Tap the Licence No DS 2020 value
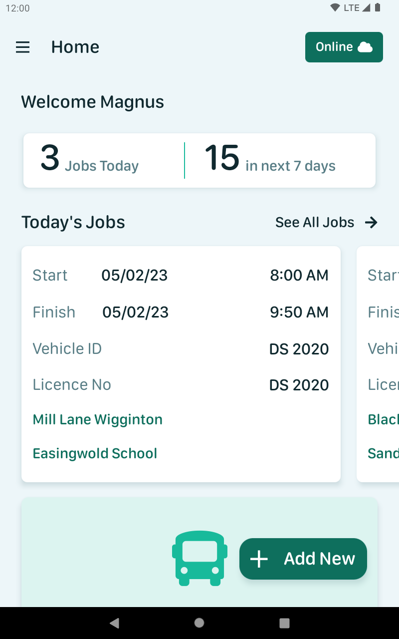Viewport: 399px width, 639px height. (299, 385)
